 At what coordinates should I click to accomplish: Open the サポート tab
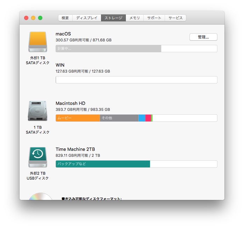(154, 18)
